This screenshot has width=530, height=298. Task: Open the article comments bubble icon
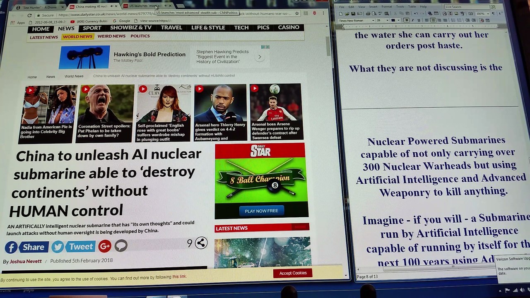(x=121, y=246)
